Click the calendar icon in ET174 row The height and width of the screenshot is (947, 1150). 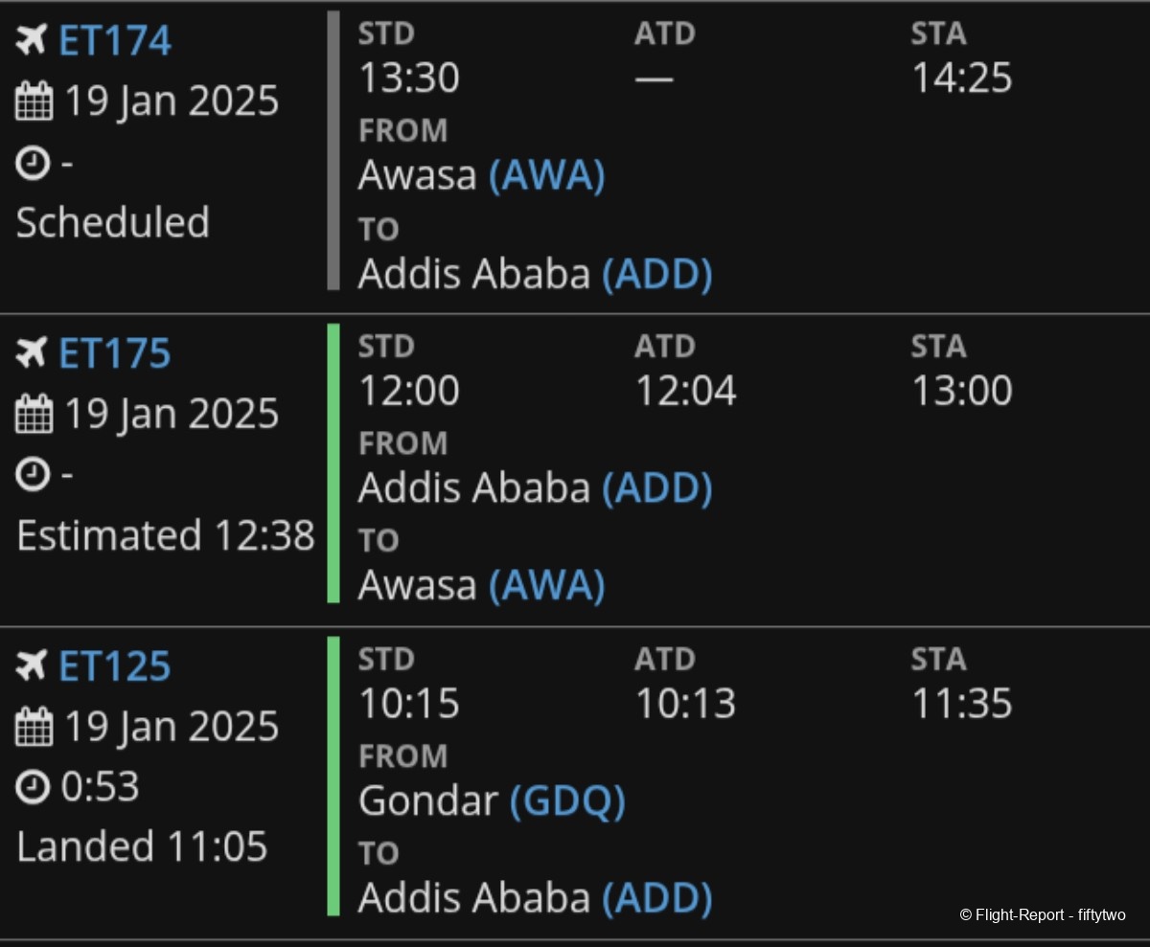(34, 101)
